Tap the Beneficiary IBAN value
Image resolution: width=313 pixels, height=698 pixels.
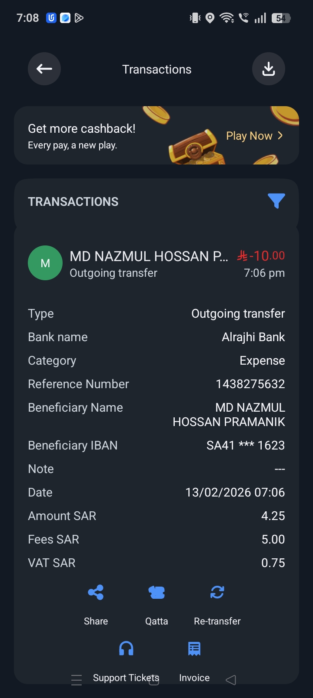[x=246, y=445]
